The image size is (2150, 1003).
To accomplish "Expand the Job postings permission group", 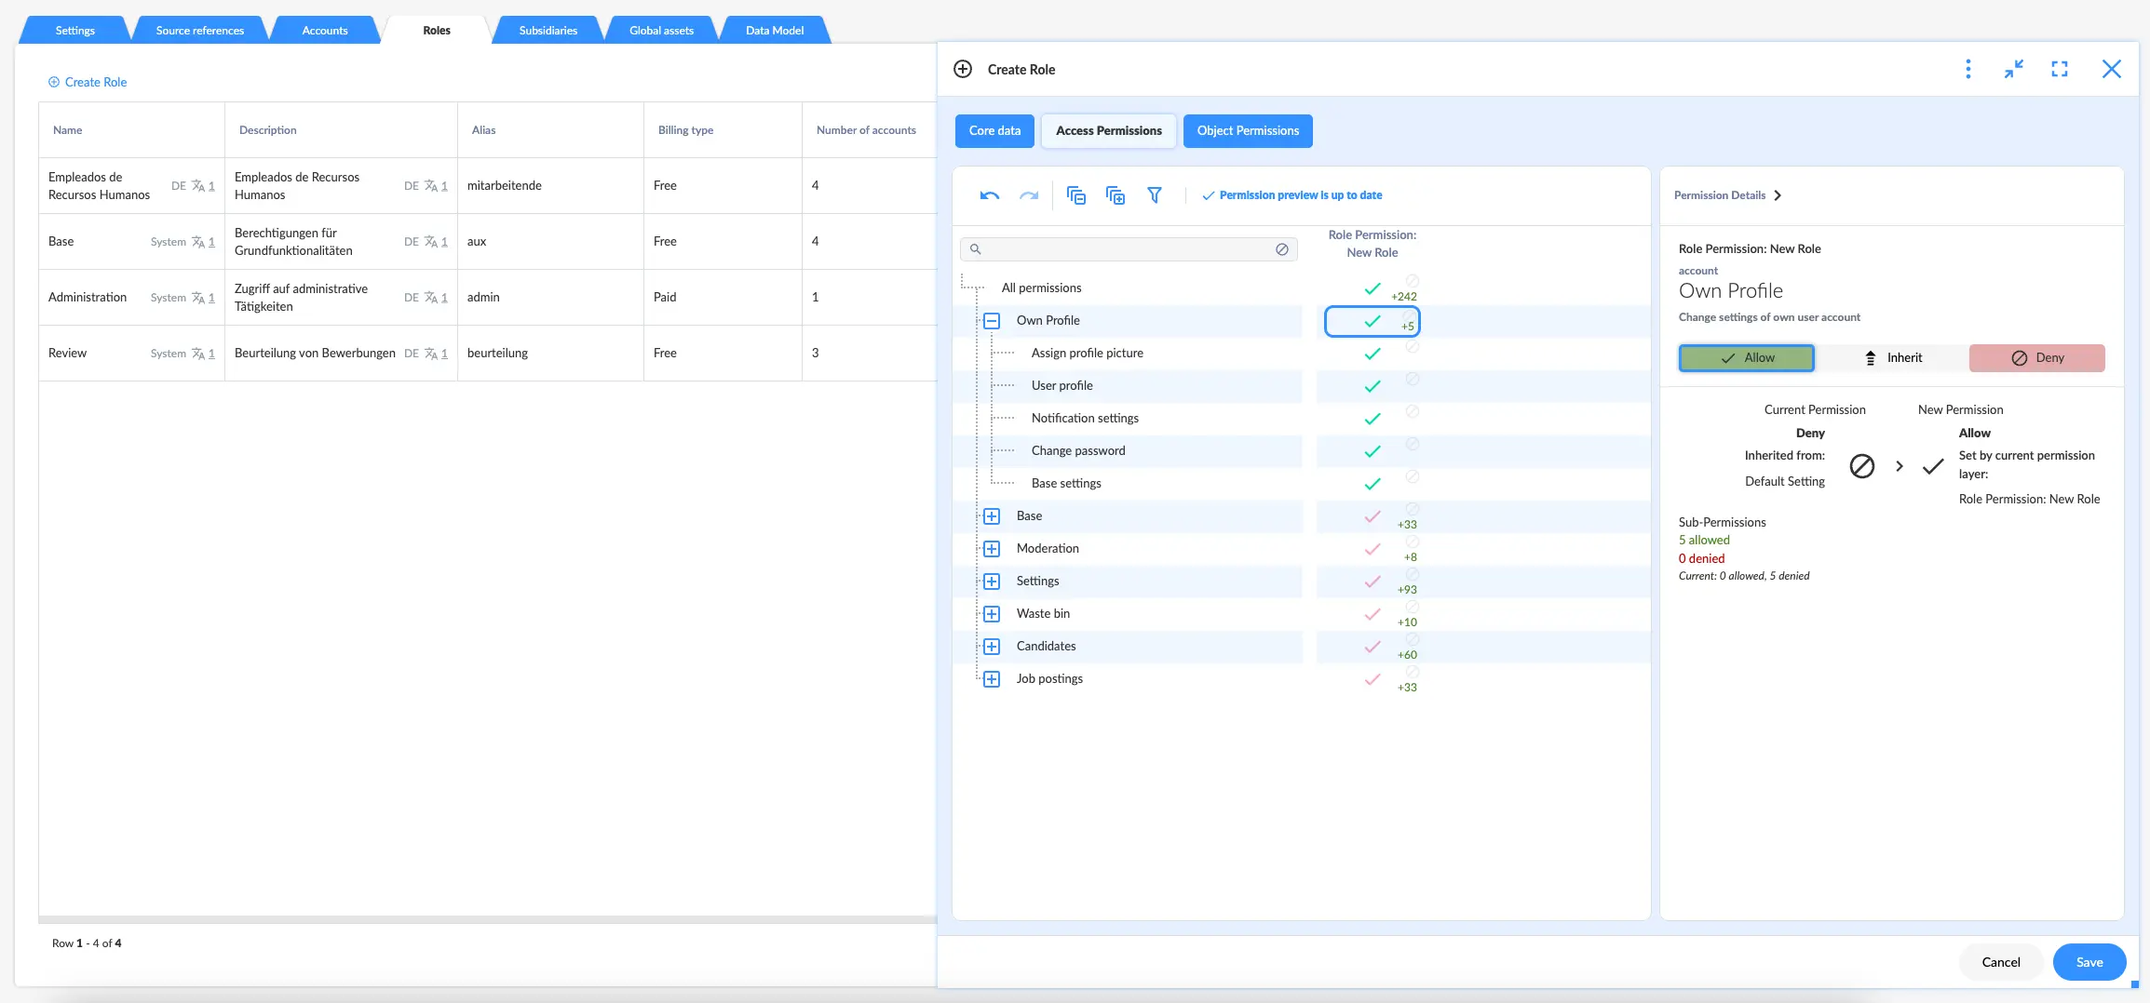I will [x=992, y=679].
